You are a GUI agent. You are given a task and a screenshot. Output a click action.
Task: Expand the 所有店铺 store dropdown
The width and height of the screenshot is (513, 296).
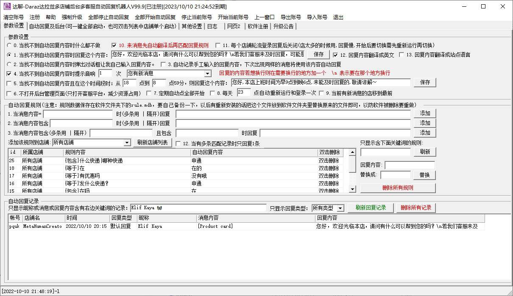[127, 143]
